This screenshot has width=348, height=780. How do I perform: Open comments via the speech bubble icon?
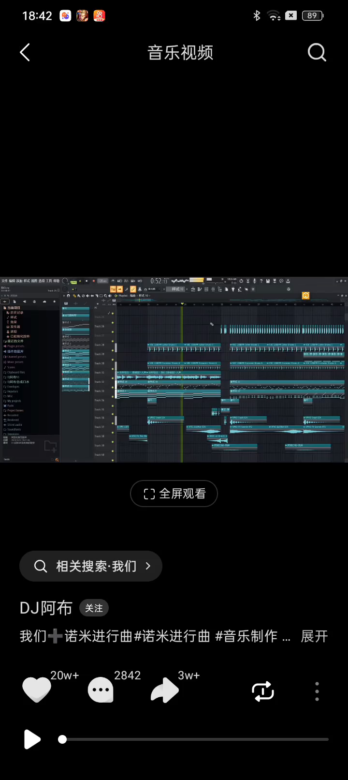click(x=101, y=690)
